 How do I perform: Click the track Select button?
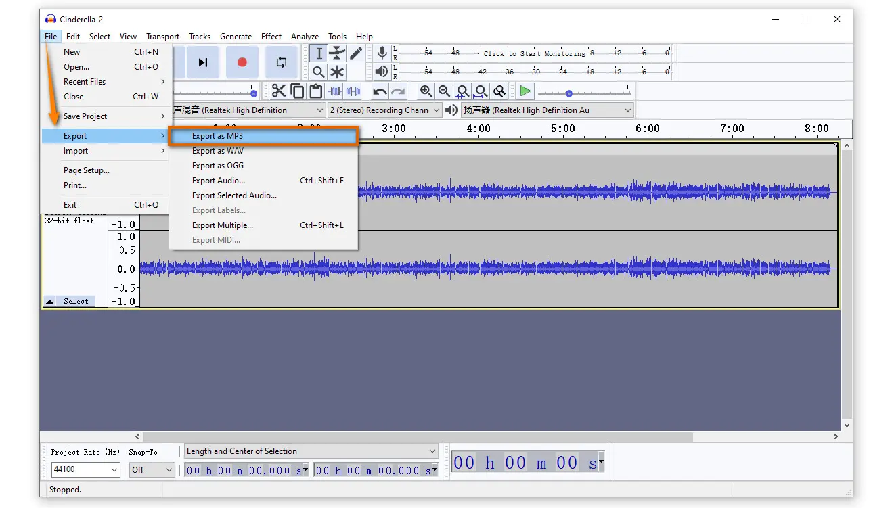click(76, 301)
